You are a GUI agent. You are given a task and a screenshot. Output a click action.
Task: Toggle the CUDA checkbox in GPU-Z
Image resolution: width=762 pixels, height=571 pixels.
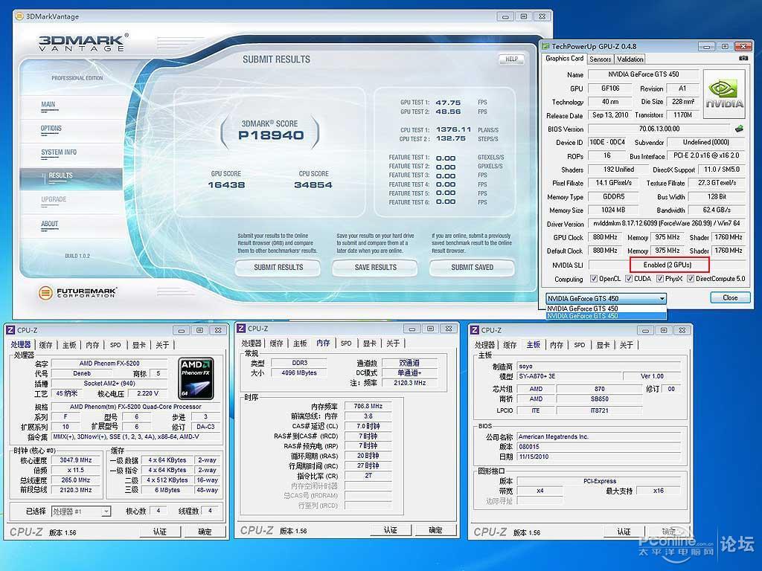(628, 279)
